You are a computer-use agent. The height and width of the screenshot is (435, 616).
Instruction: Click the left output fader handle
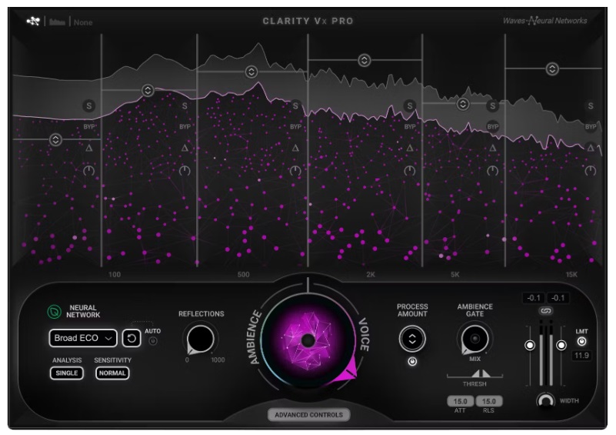tap(530, 346)
